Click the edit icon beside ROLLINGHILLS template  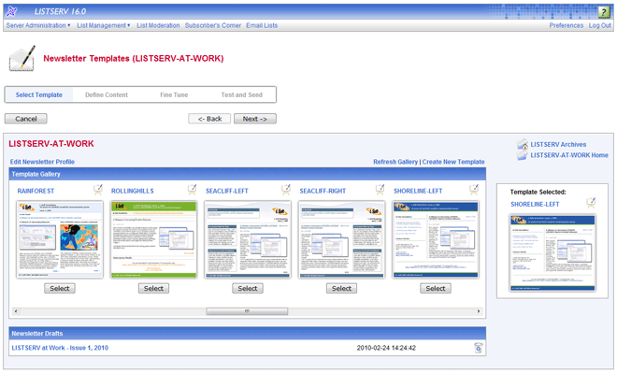192,190
